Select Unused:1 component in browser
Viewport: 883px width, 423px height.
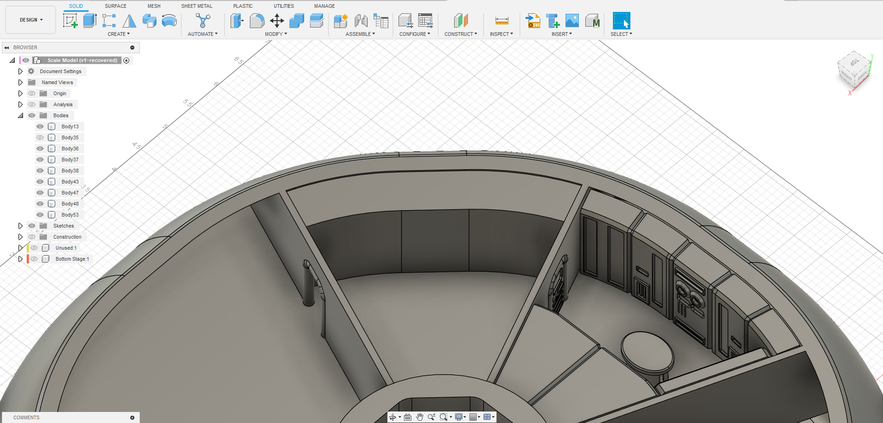point(66,248)
